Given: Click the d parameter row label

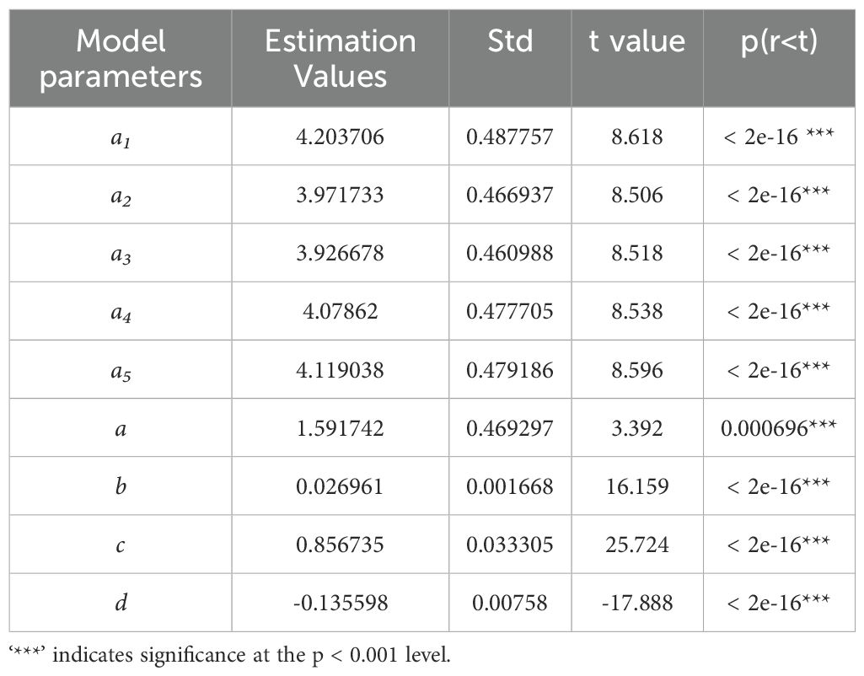Looking at the screenshot, I should 121,603.
